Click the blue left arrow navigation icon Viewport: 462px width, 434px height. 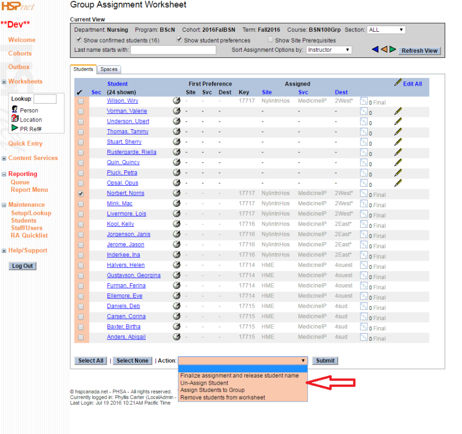point(375,50)
